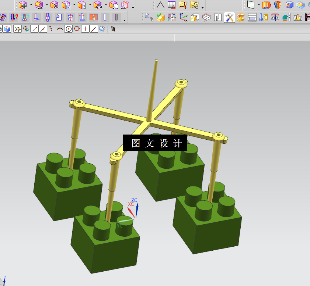Screen dimensions: 310x286
Task: Expand dropdown beside cube with two squares
Action: click(x=90, y=5)
